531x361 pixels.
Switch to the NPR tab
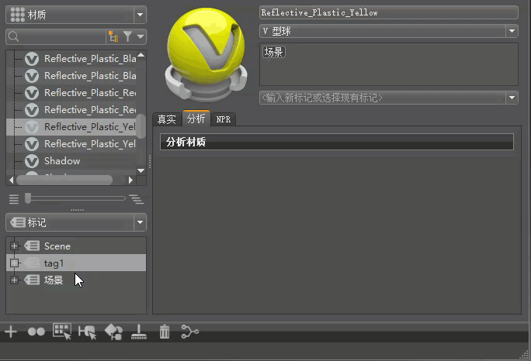coord(223,119)
